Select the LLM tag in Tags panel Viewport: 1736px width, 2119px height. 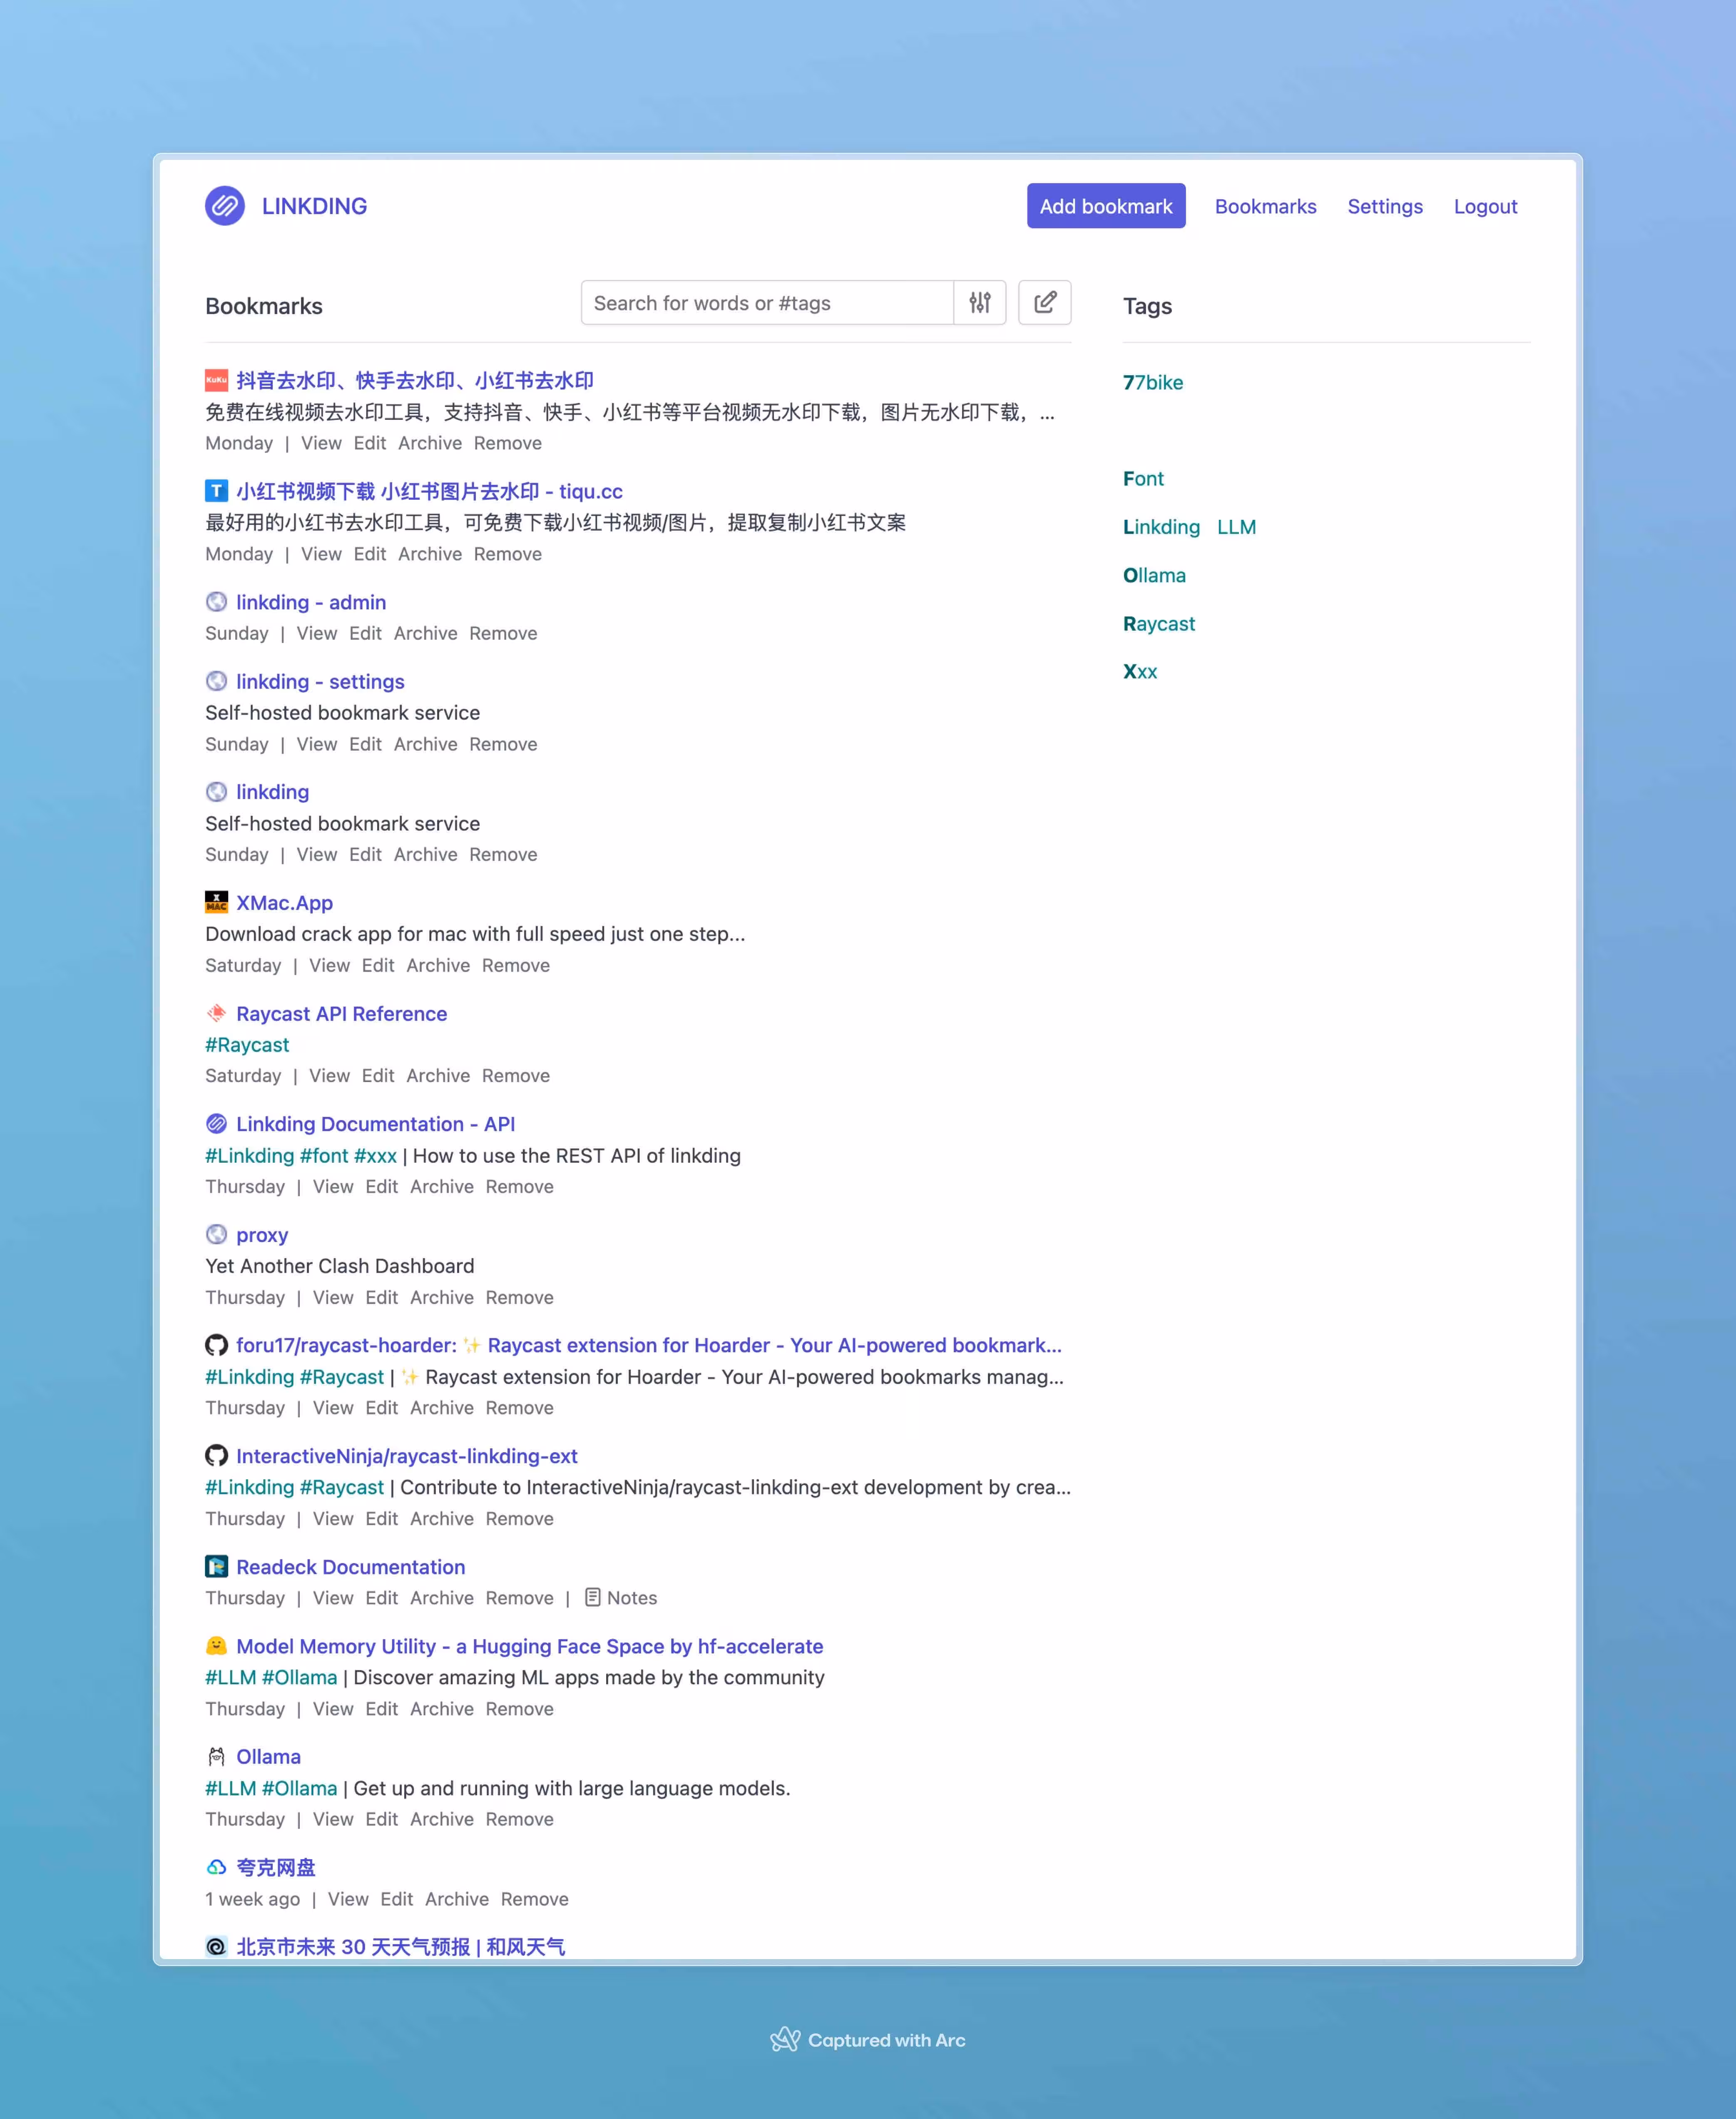pos(1236,527)
